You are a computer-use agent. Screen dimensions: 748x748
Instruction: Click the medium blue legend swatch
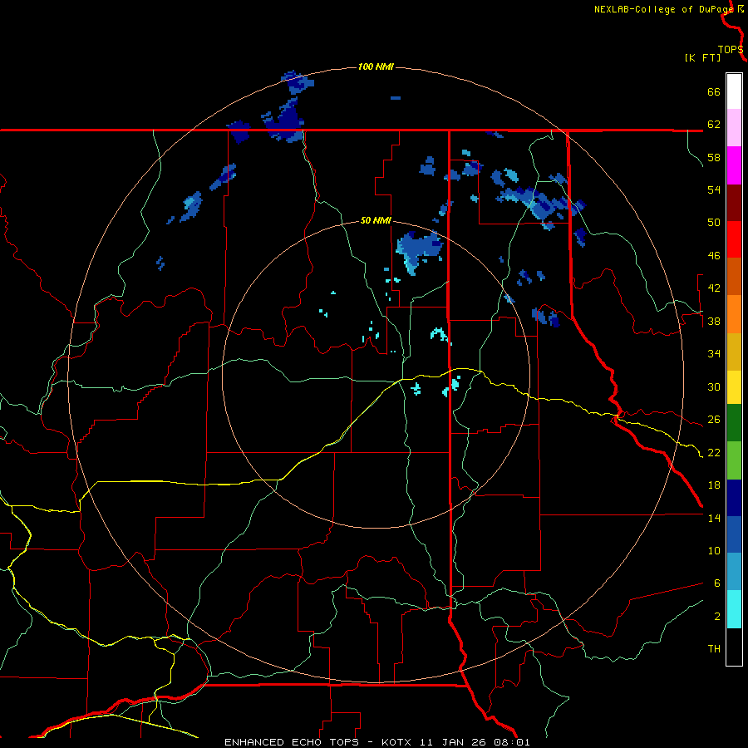coord(734,534)
